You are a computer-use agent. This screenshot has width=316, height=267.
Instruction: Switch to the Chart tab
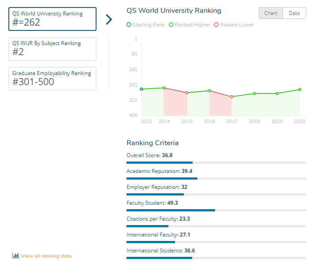pos(271,13)
